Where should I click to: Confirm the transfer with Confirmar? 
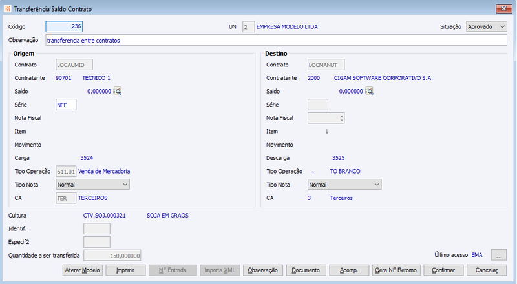point(443,270)
